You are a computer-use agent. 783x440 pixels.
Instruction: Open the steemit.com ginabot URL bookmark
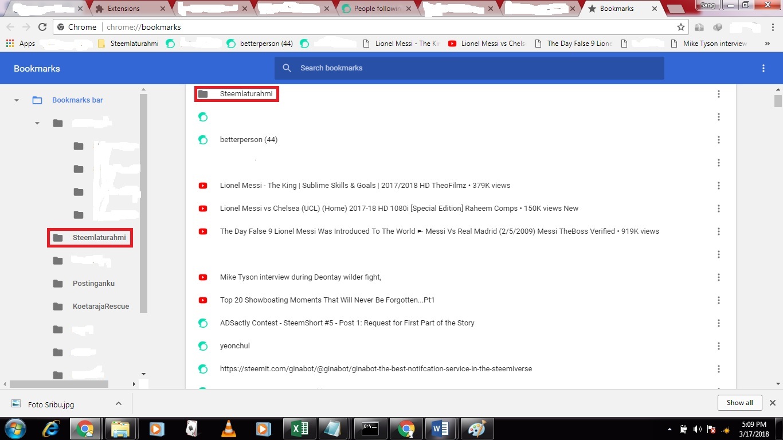(376, 369)
